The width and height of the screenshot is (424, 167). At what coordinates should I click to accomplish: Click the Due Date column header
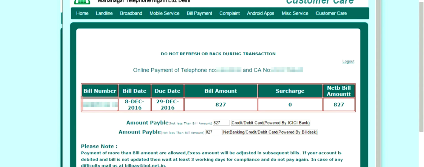point(168,91)
